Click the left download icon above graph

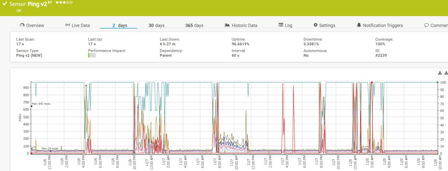tap(440, 73)
